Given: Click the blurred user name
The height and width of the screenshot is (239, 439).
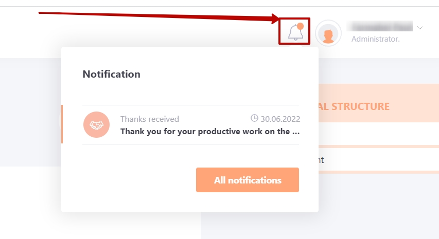Looking at the screenshot, I should point(380,26).
